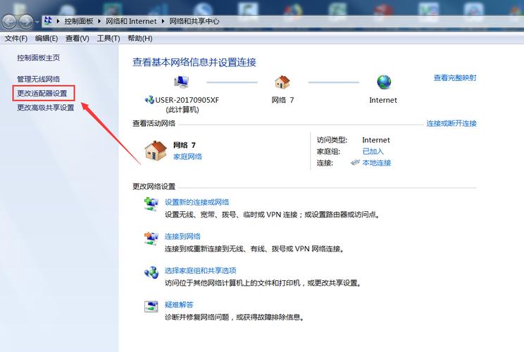Click the 连接或断开连接 link
The image size is (524, 352).
click(451, 124)
